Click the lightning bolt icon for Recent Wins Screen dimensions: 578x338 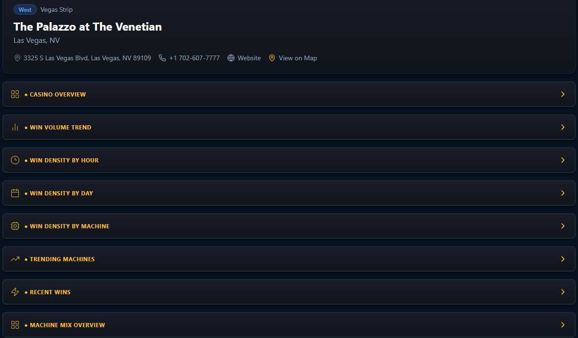15,292
